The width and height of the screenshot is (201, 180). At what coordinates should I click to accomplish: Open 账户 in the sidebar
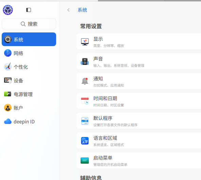[29, 108]
